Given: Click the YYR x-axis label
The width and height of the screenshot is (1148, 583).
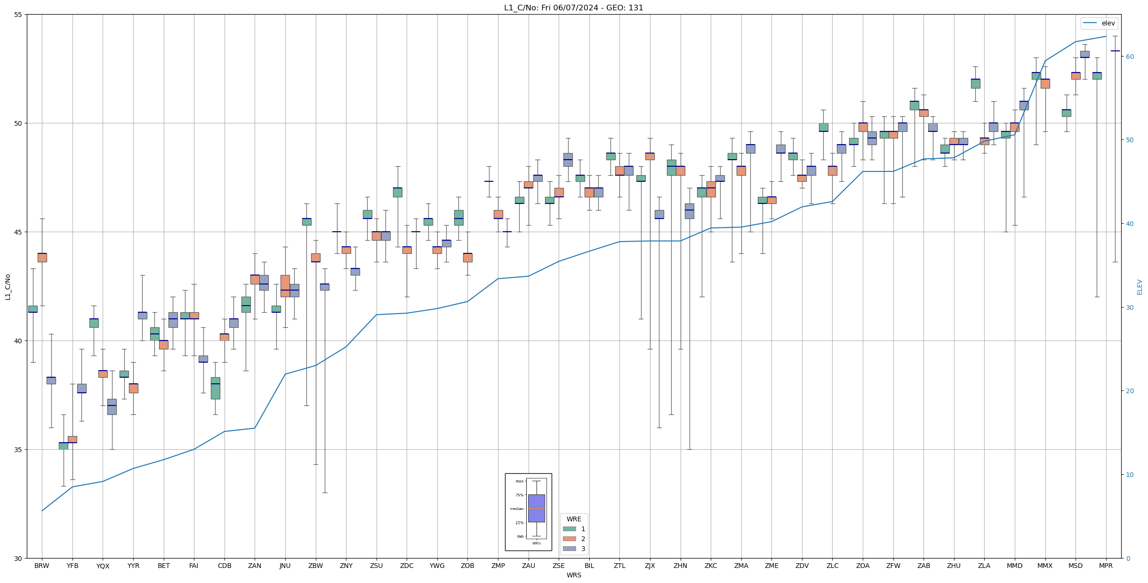Looking at the screenshot, I should 133,566.
